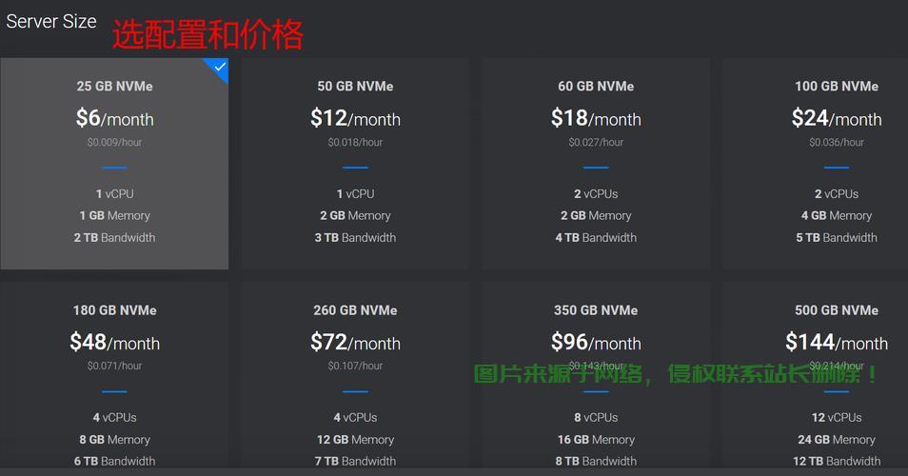Select the 100 GB NVMe $24/month plan
This screenshot has width=908, height=476.
click(x=836, y=118)
